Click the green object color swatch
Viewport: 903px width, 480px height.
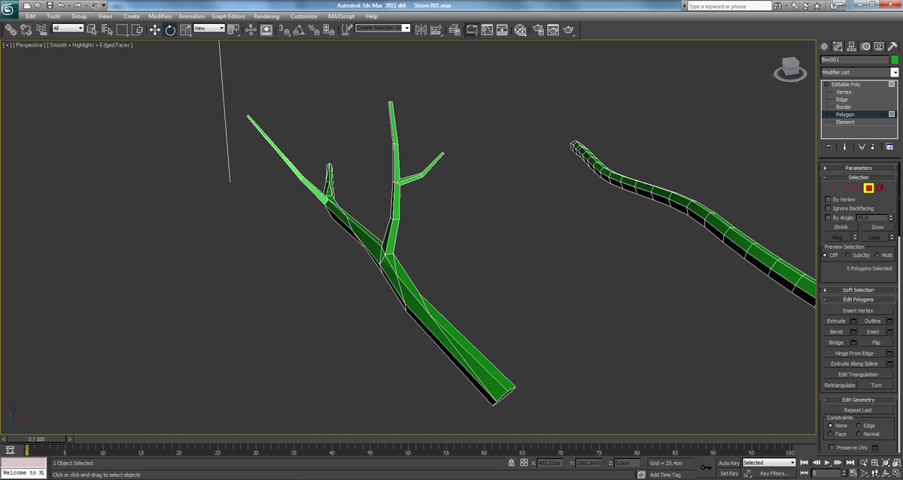pyautogui.click(x=895, y=59)
